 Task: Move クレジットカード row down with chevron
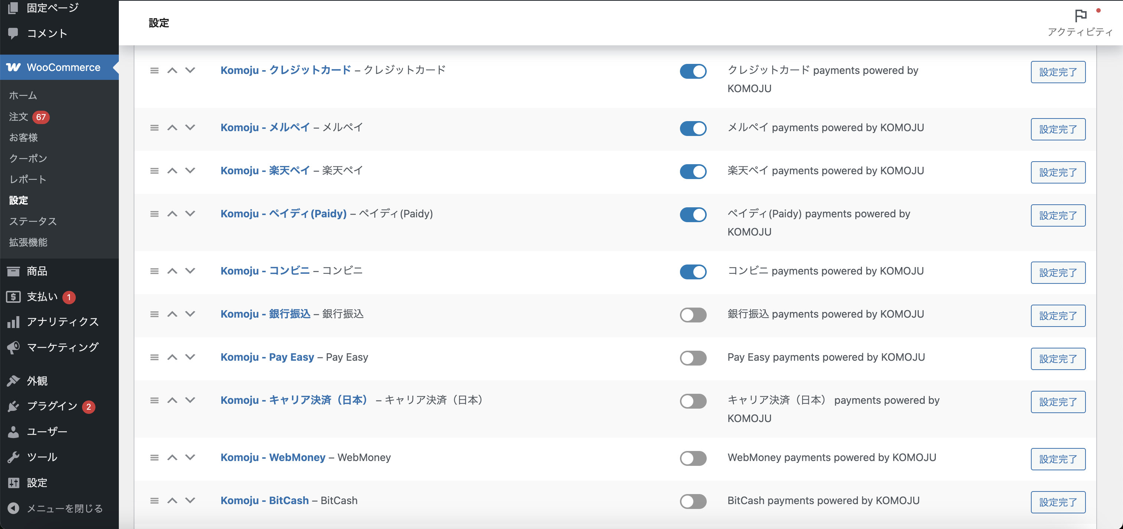pyautogui.click(x=190, y=70)
